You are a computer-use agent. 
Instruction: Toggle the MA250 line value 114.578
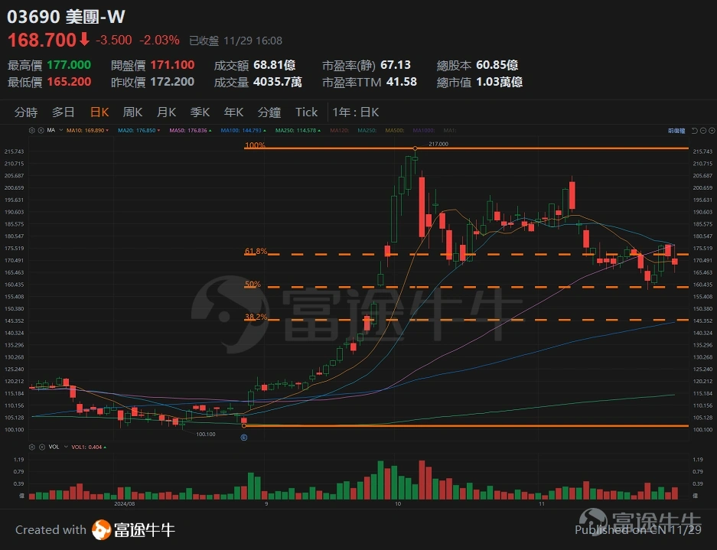(298, 130)
